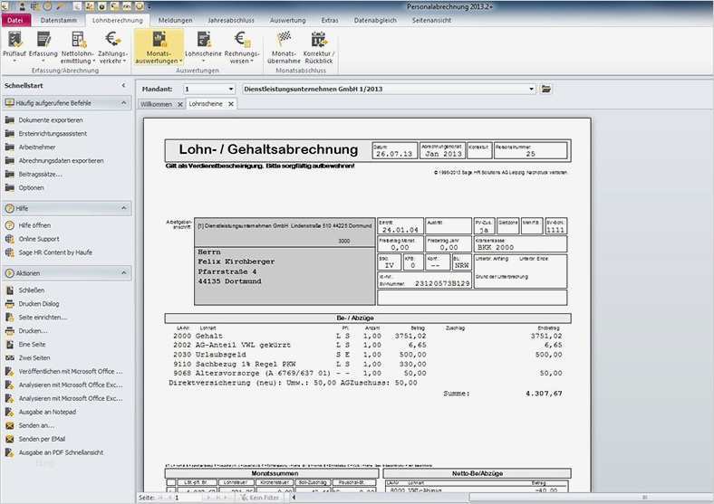Viewport: 714px width, 504px height.
Task: Click the Lohn- / Gehaltsabrechnung heading
Action: tap(269, 149)
